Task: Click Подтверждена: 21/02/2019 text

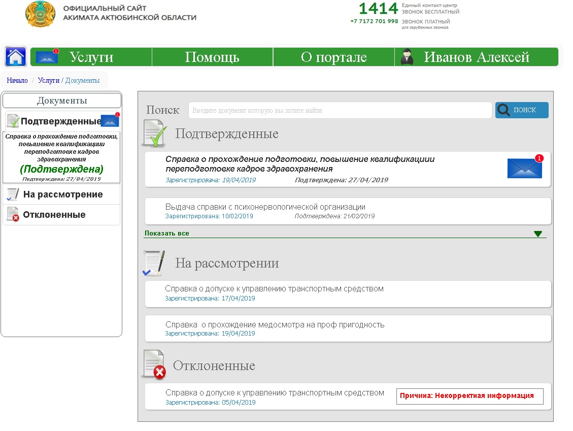Action: [x=334, y=216]
